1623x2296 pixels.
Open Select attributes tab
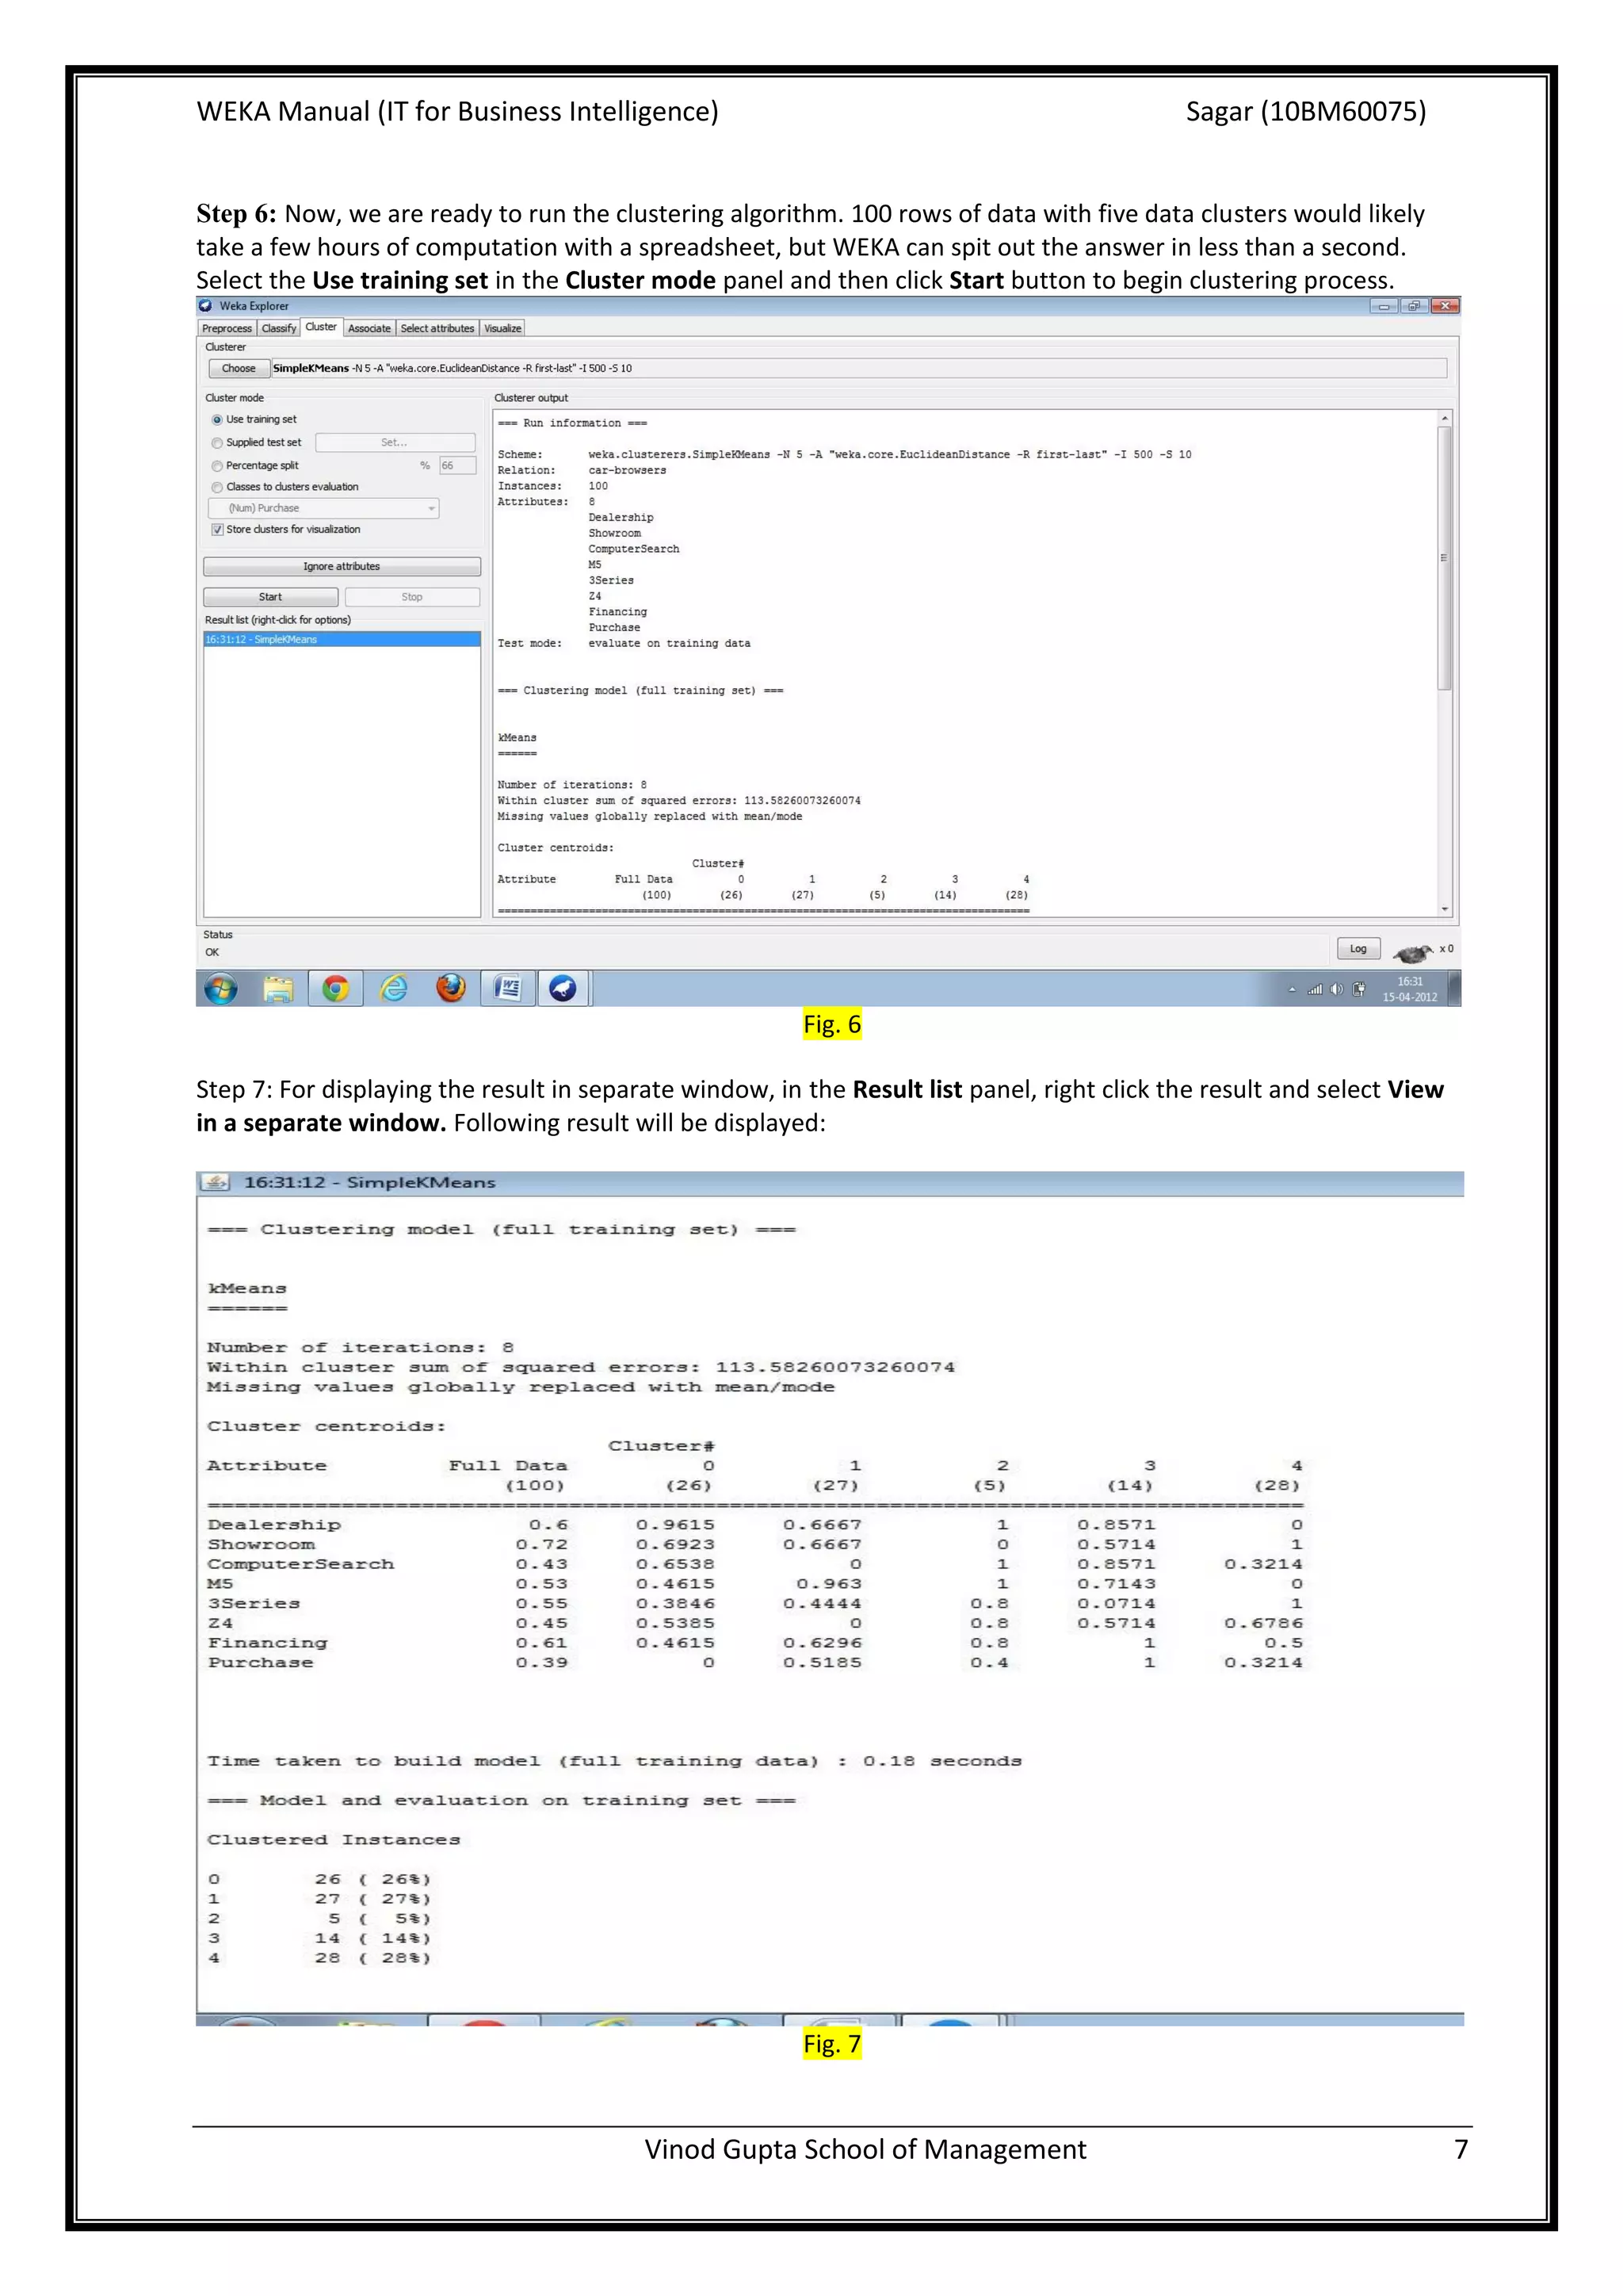click(437, 328)
